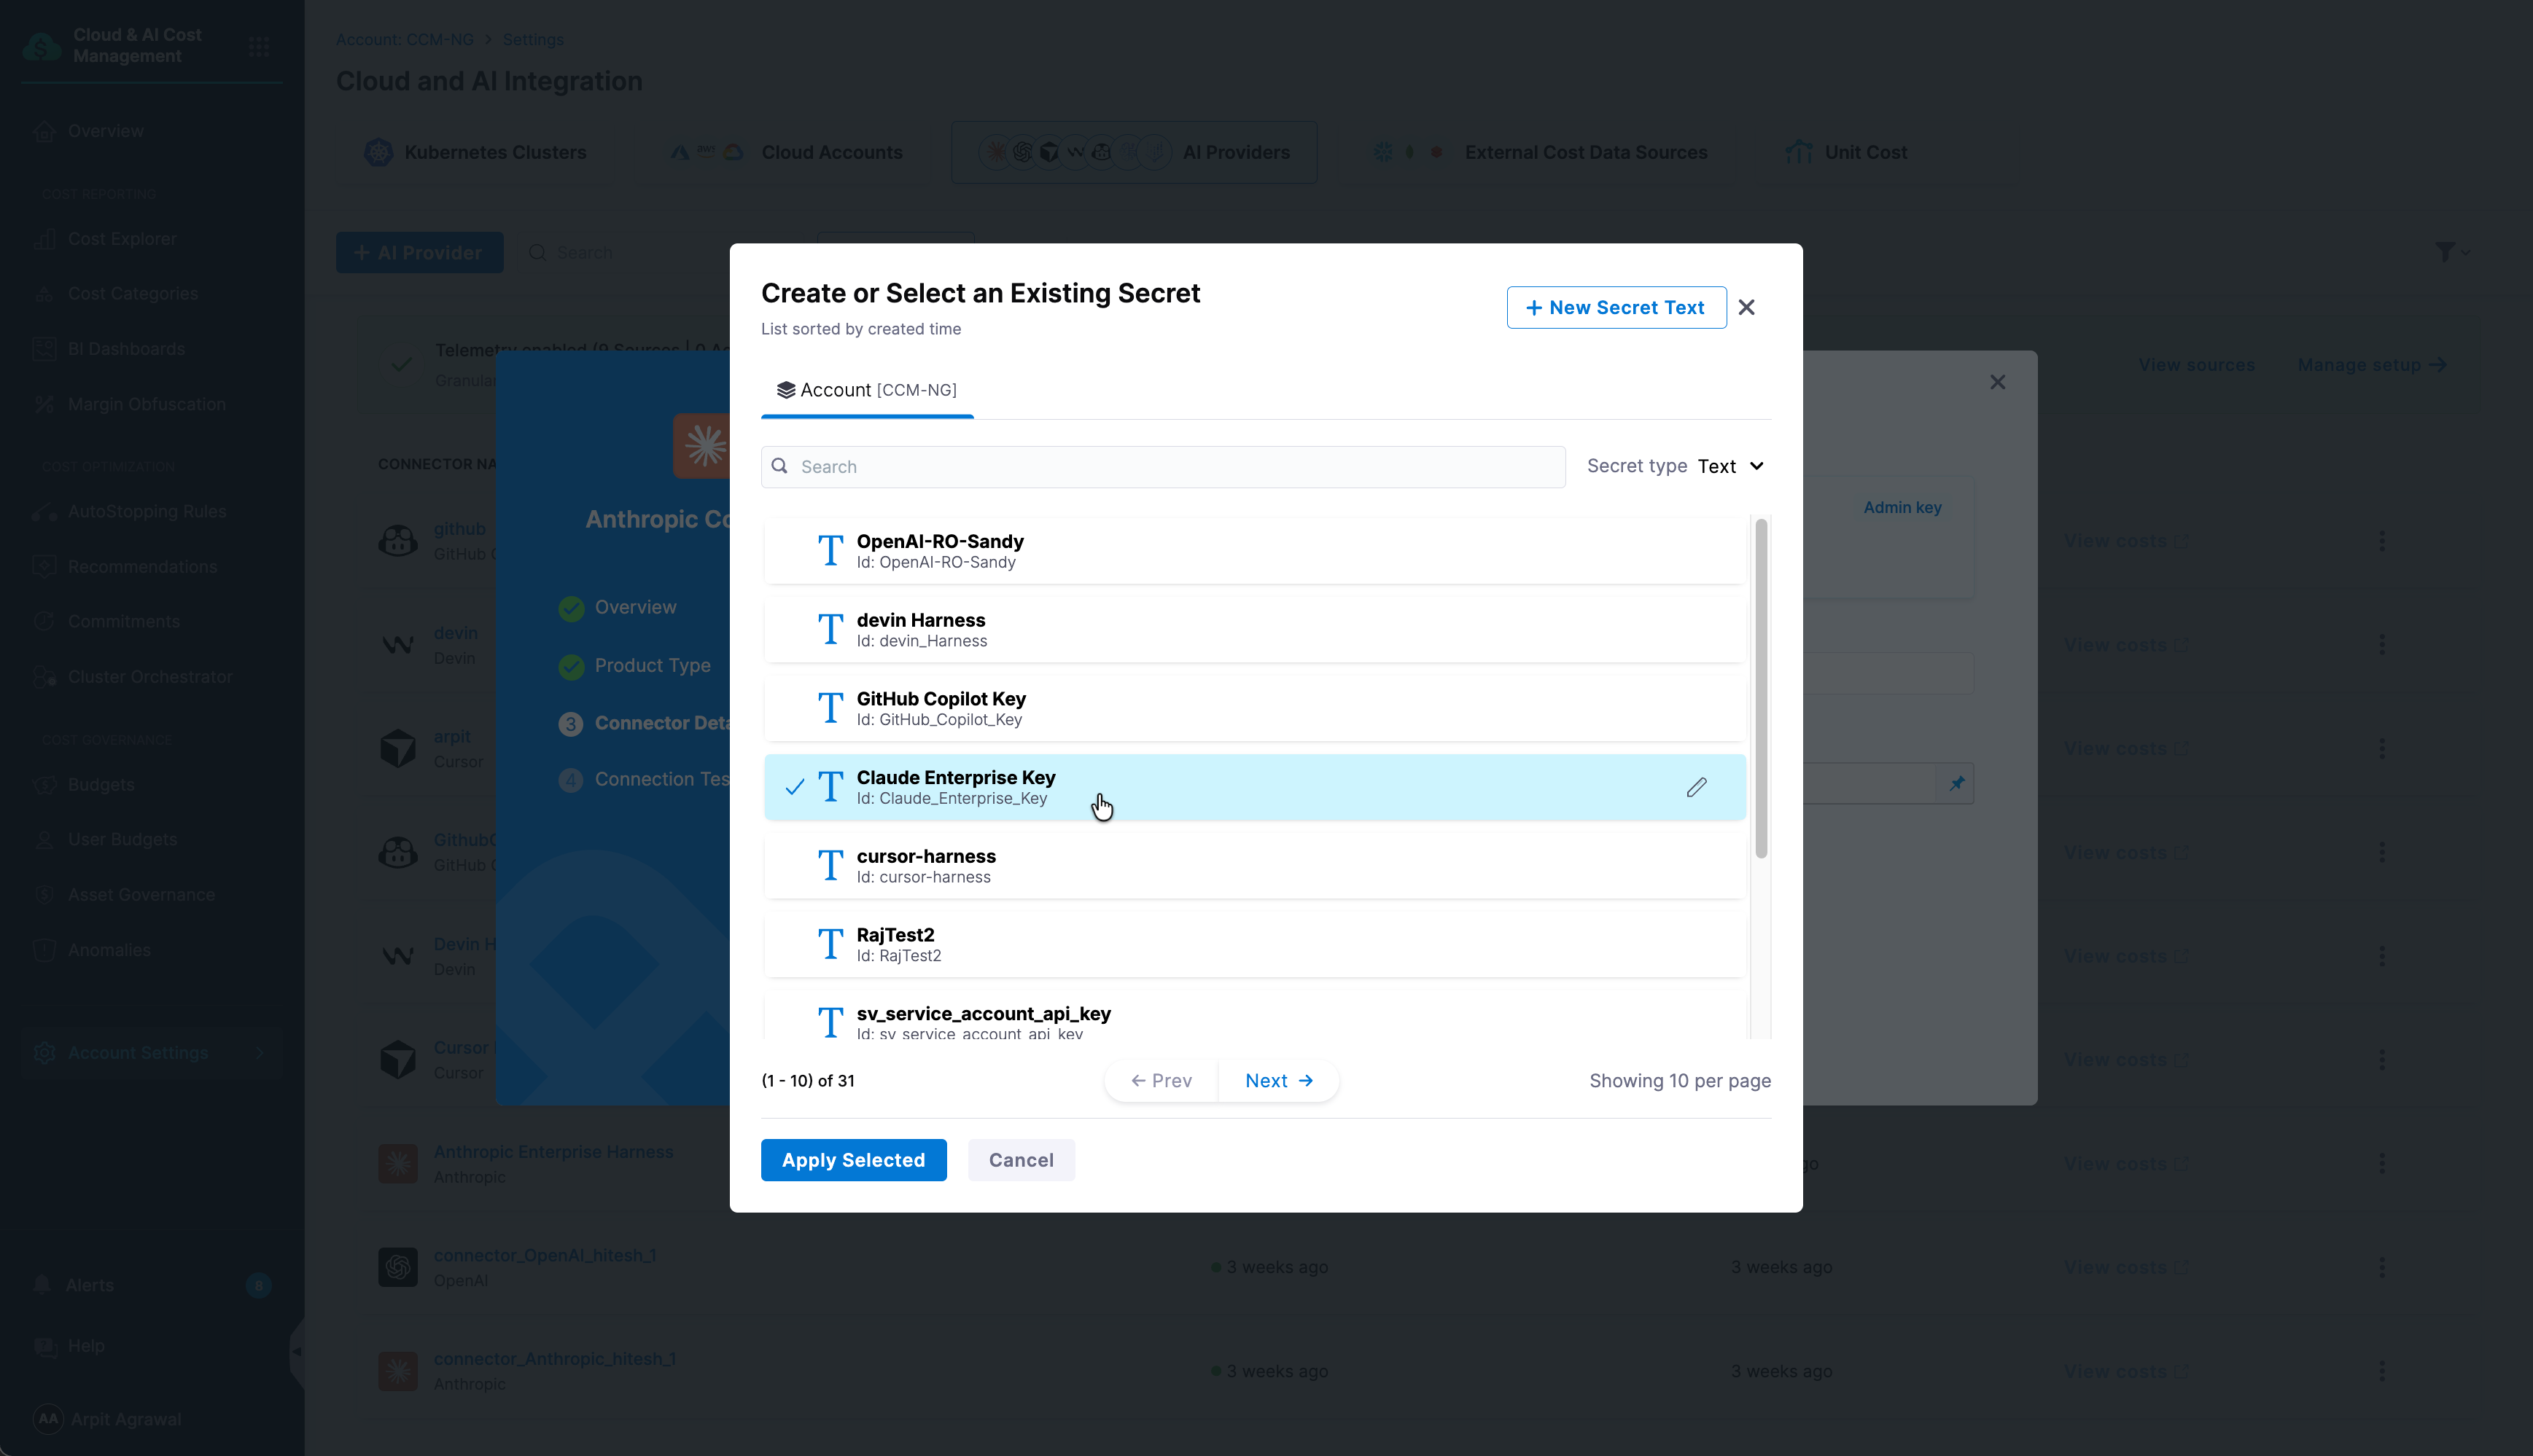Choose the devin Harness secret
The image size is (2533, 1456).
click(x=1255, y=630)
